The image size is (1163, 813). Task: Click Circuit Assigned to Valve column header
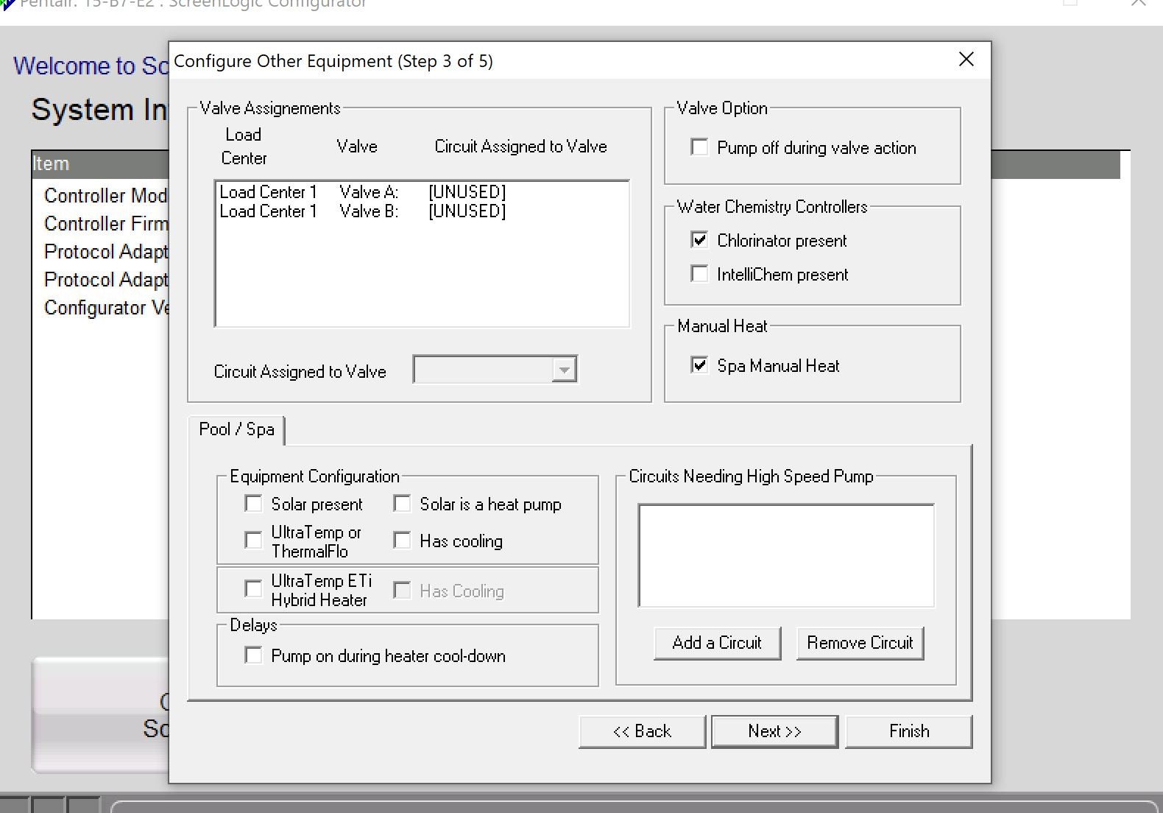point(520,147)
